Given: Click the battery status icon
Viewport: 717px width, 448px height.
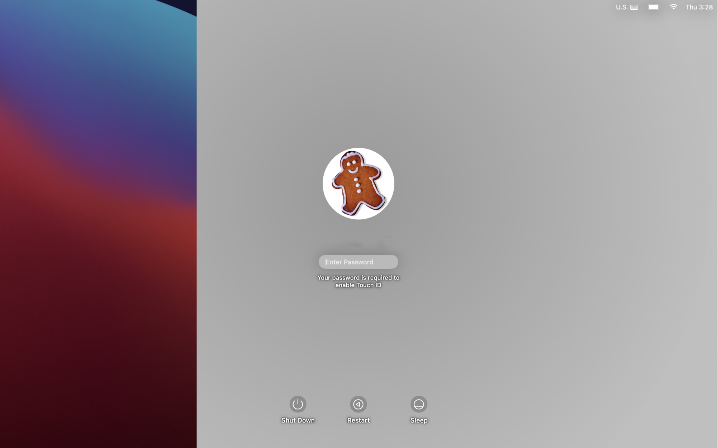Looking at the screenshot, I should [654, 7].
